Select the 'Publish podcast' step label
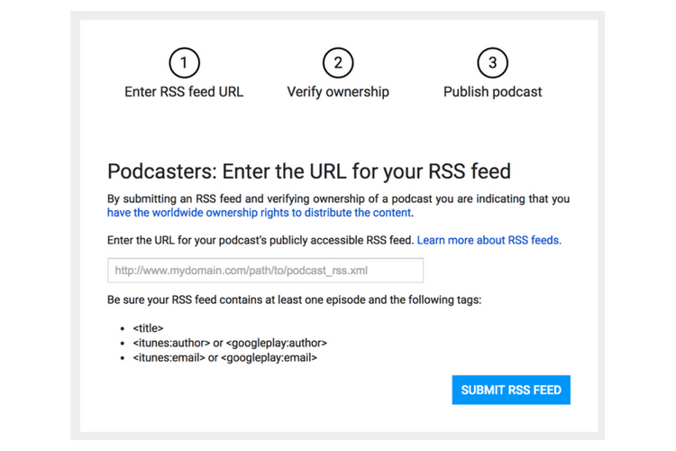Screen dimensions: 676x451 click(x=492, y=92)
